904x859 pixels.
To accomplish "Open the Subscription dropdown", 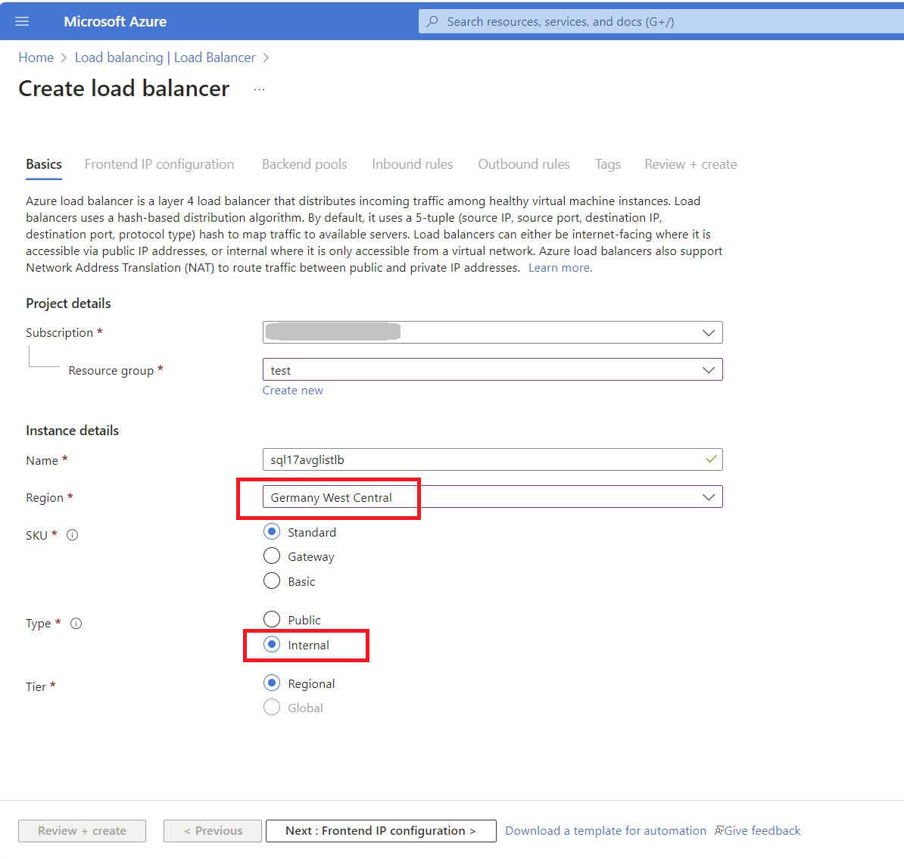I will tap(492, 332).
